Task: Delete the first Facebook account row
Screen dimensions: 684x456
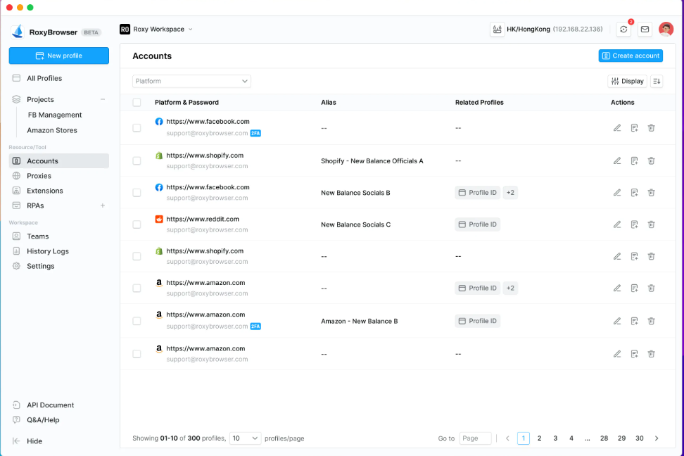Action: pos(651,128)
